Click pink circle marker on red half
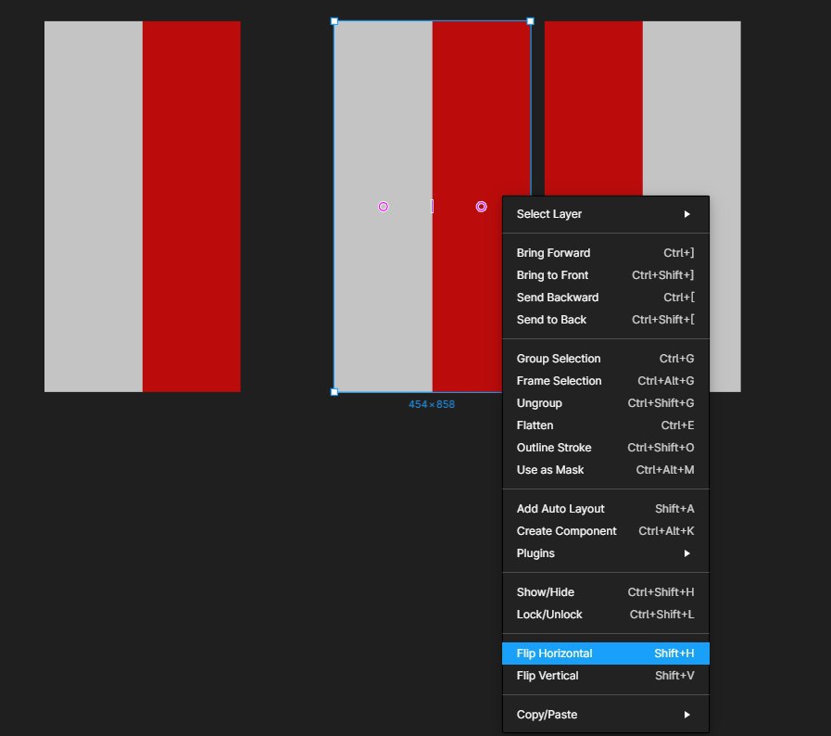 click(x=481, y=207)
